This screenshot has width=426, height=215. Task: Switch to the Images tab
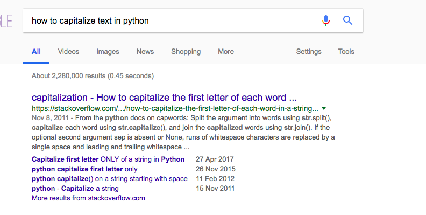(108, 52)
